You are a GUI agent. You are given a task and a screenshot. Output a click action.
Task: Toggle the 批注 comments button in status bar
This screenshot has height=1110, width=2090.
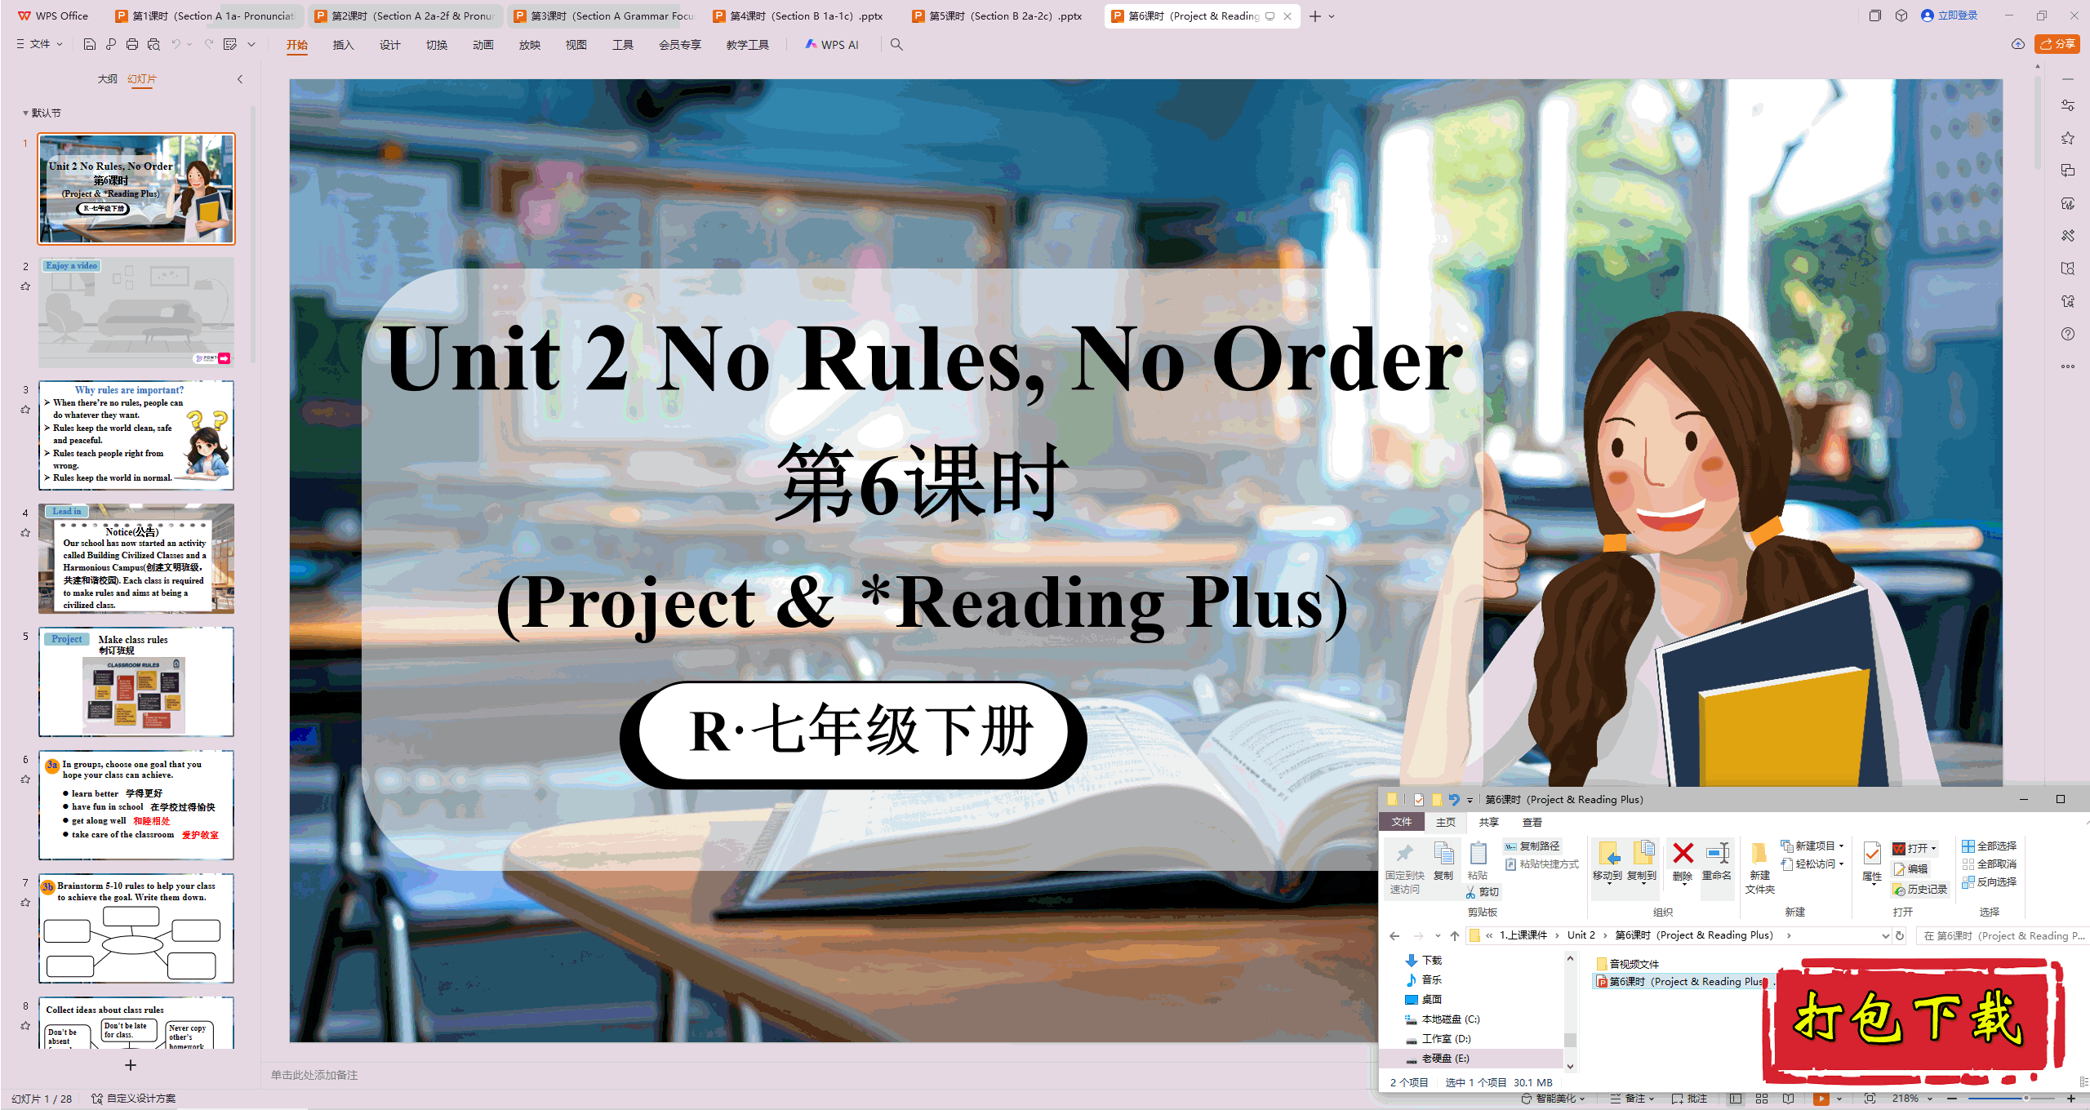pos(1689,1099)
